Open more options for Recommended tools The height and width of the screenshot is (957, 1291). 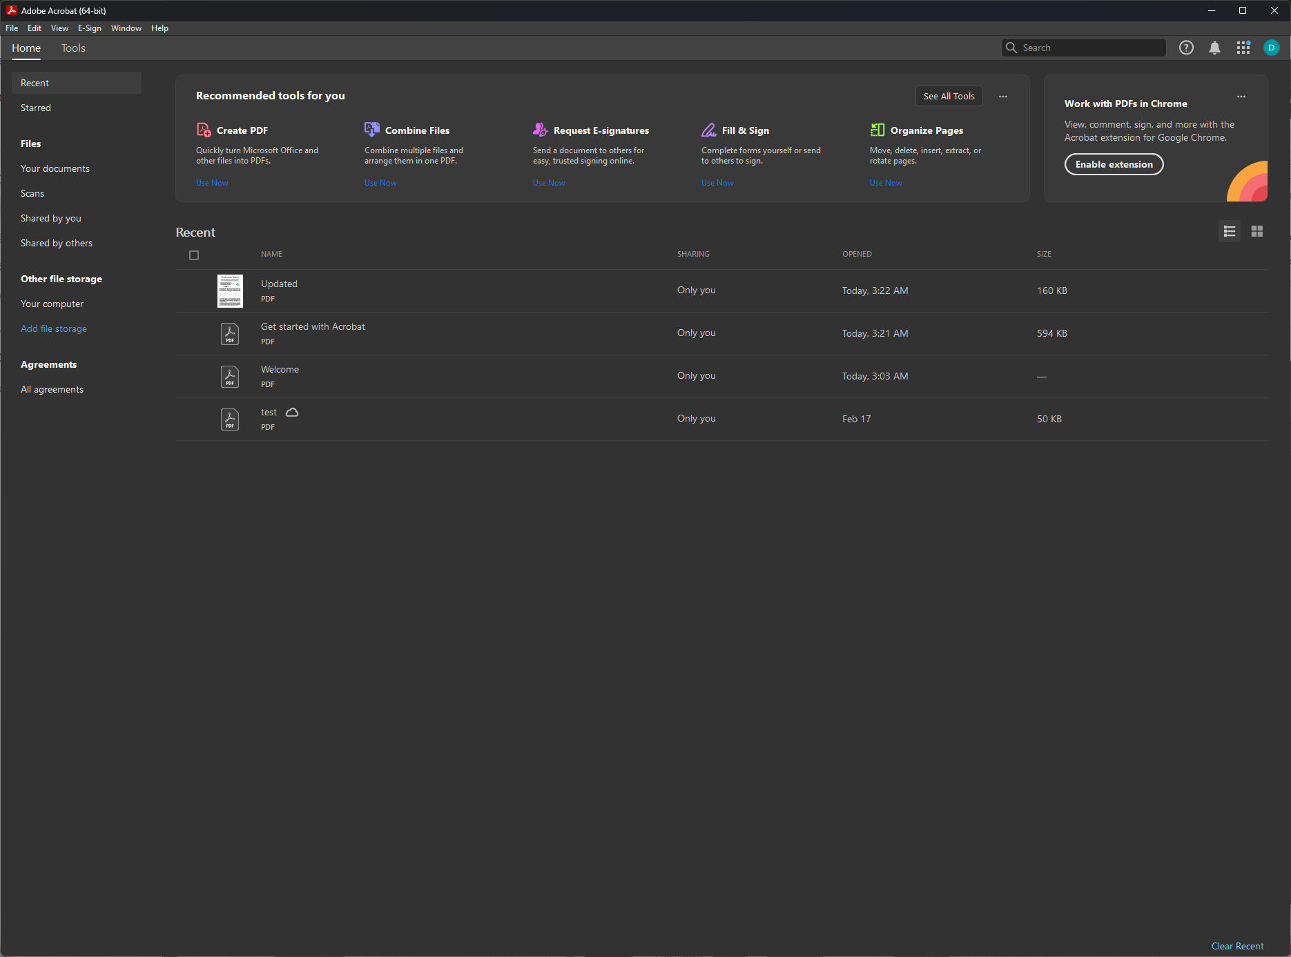[1003, 97]
